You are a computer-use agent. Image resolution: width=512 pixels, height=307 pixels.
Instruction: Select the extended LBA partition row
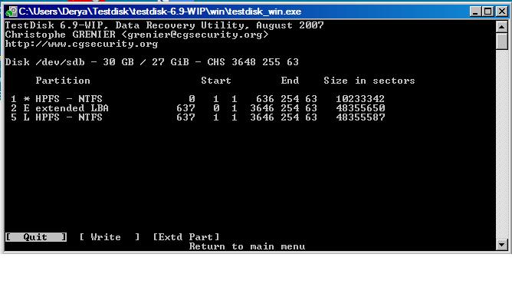(x=198, y=108)
